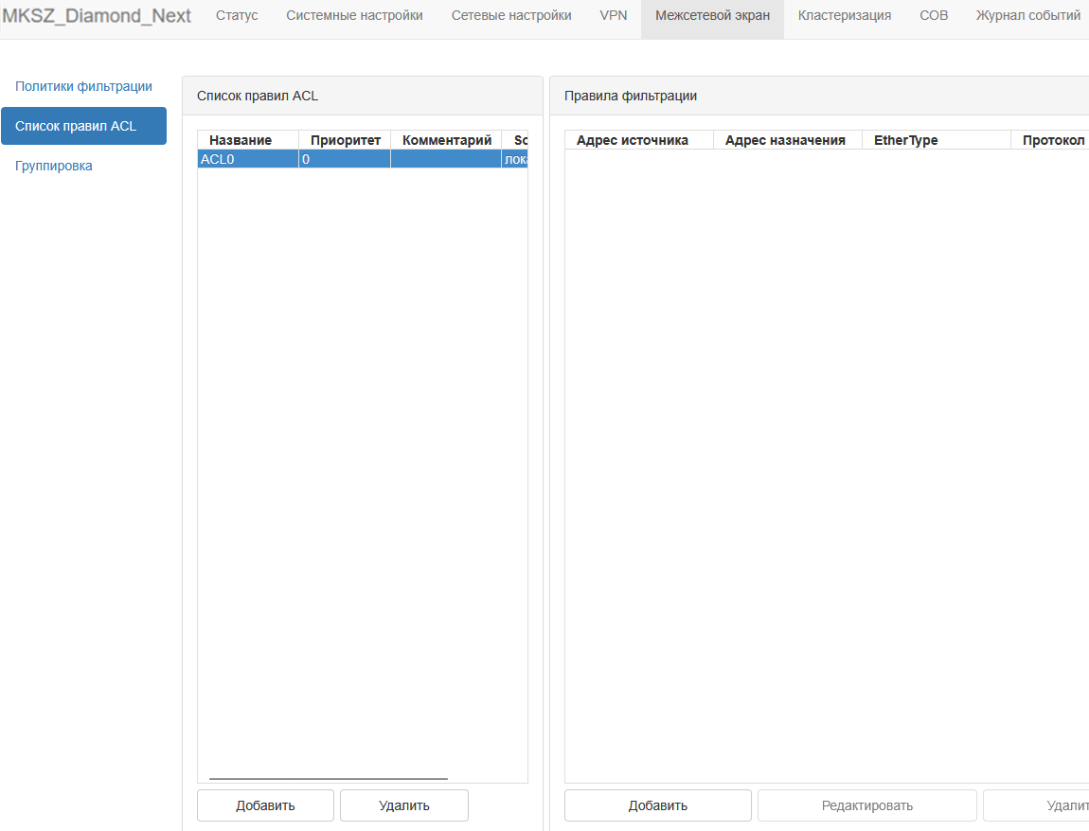This screenshot has height=831, width=1089.
Task: Open Политики фильтрации in sidebar
Action: [83, 86]
